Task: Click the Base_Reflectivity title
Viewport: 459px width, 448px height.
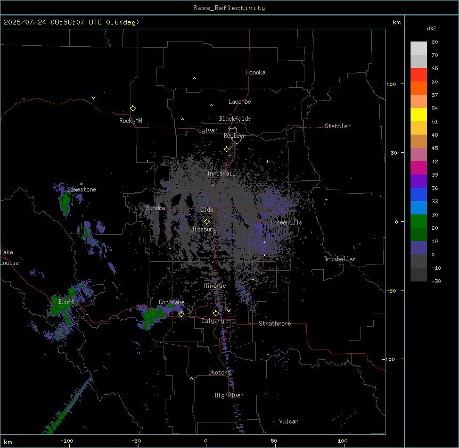Action: click(229, 8)
